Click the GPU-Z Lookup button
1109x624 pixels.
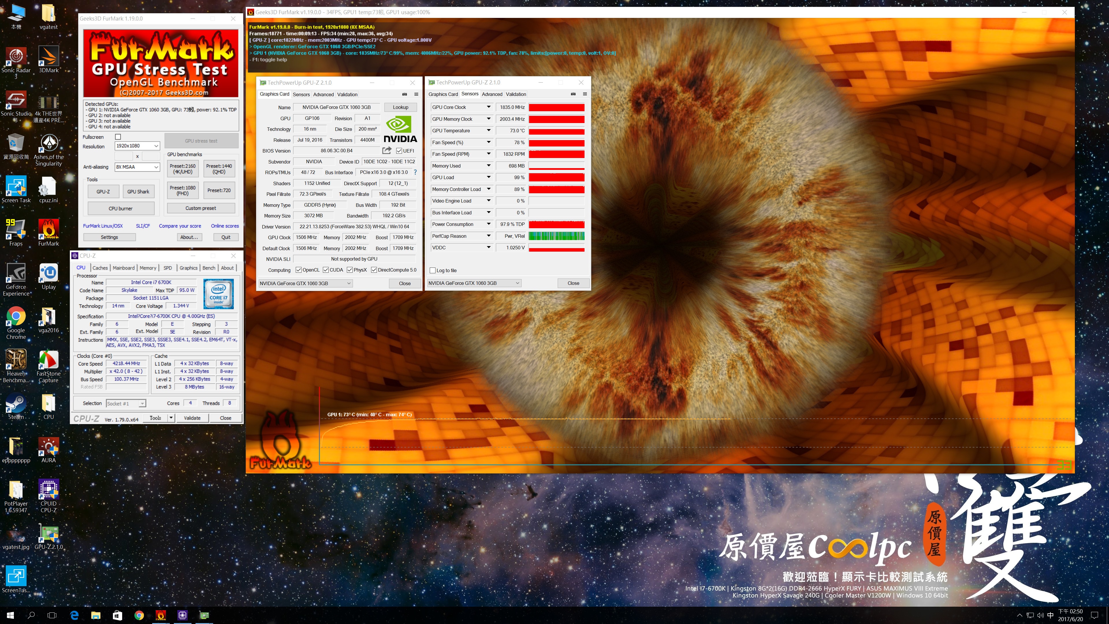click(400, 107)
